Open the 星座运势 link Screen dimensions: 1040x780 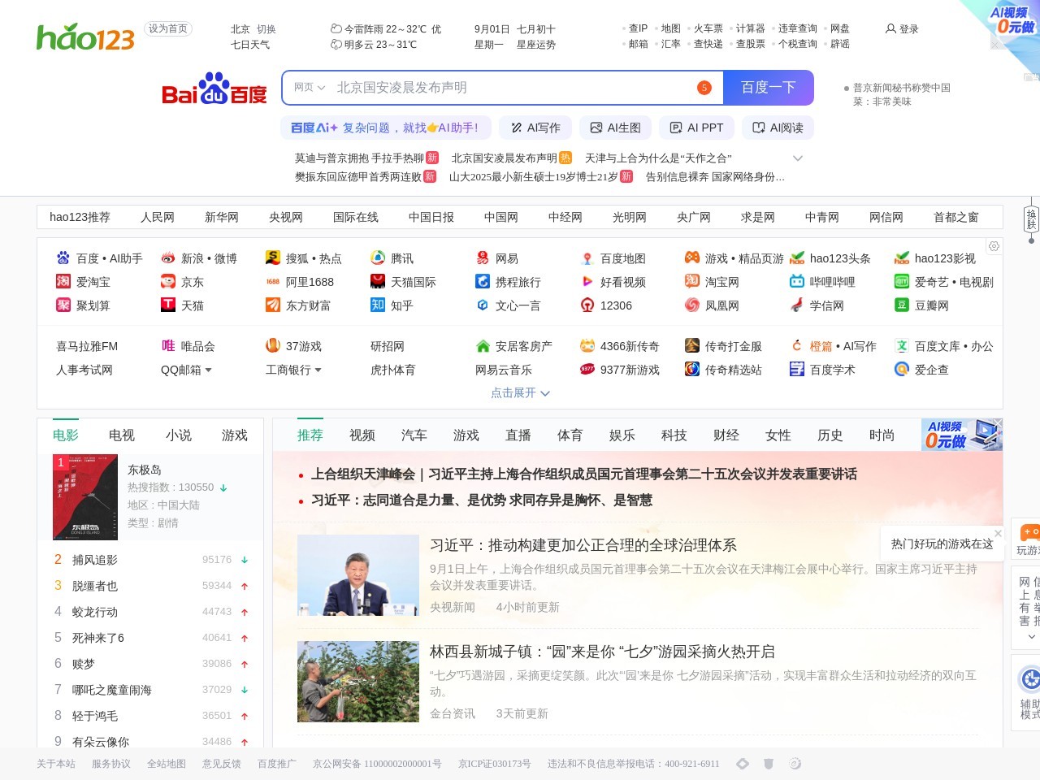point(536,45)
